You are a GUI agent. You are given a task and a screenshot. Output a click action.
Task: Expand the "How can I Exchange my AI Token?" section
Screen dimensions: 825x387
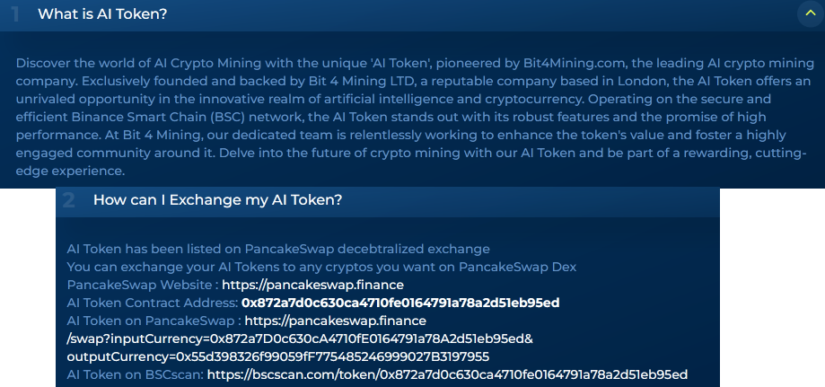coord(217,200)
